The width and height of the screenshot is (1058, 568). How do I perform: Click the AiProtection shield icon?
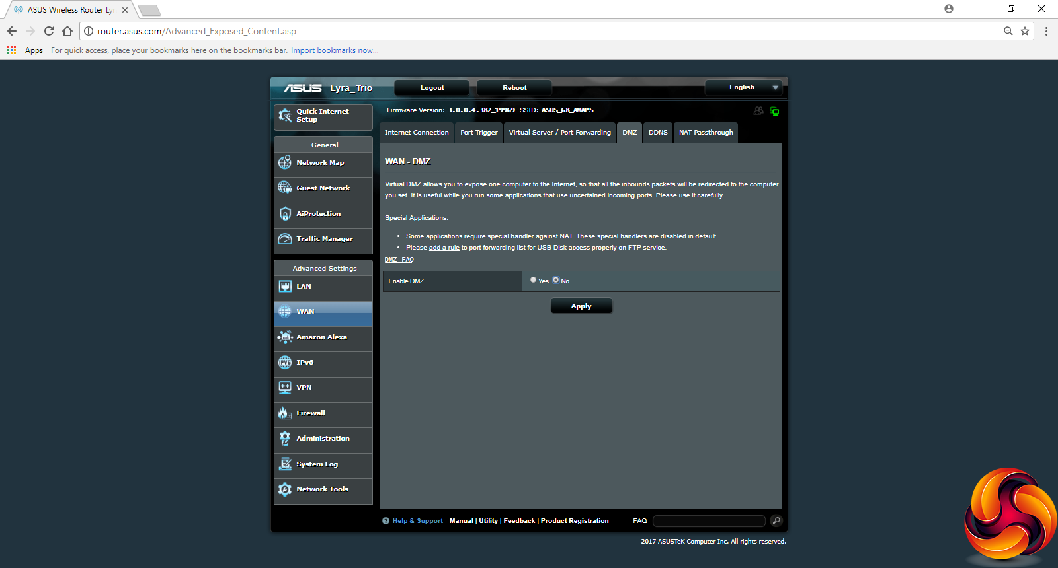click(285, 213)
